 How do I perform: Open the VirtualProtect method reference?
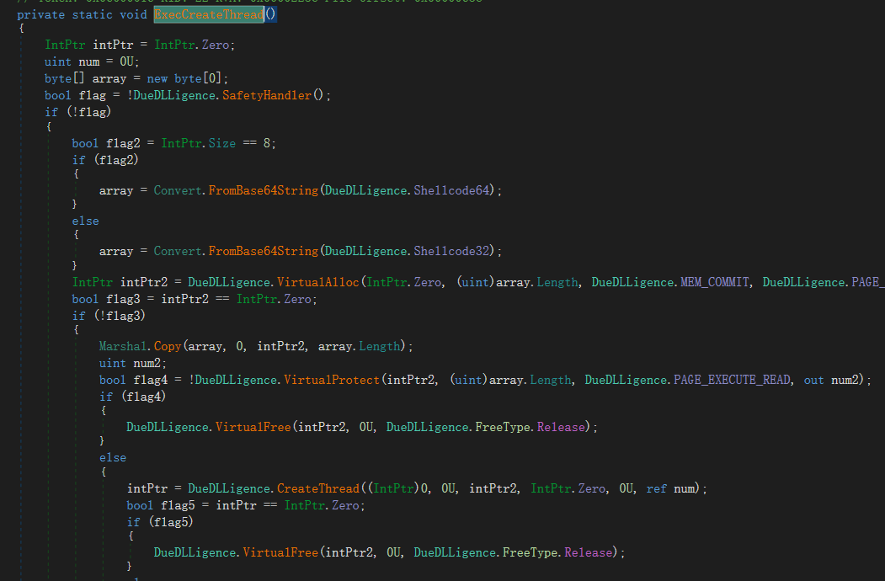332,380
